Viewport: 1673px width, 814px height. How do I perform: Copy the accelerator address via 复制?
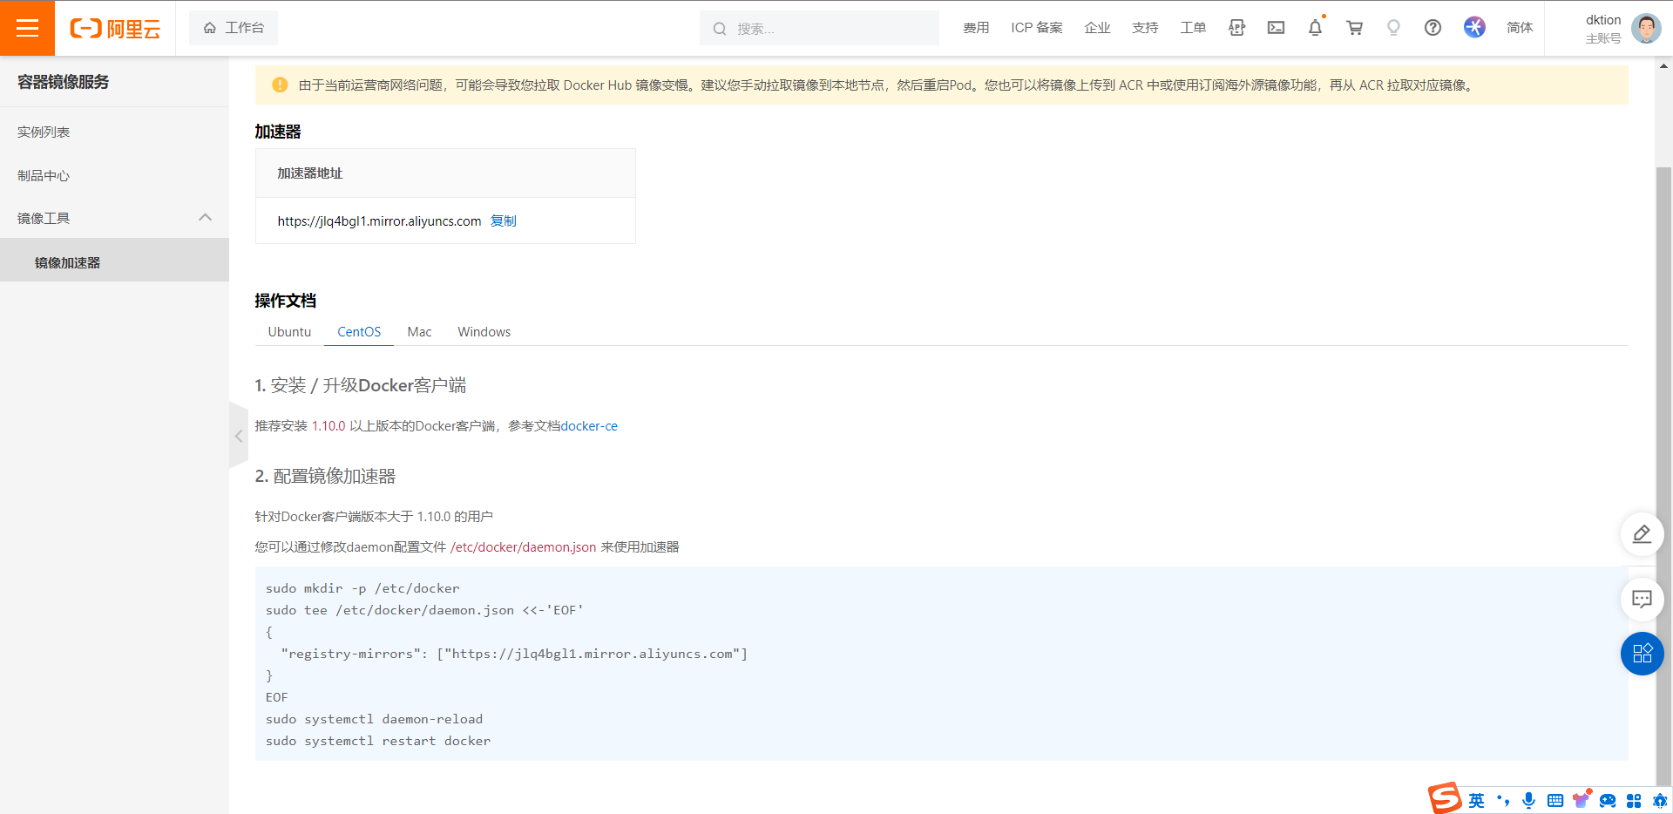[x=504, y=220]
